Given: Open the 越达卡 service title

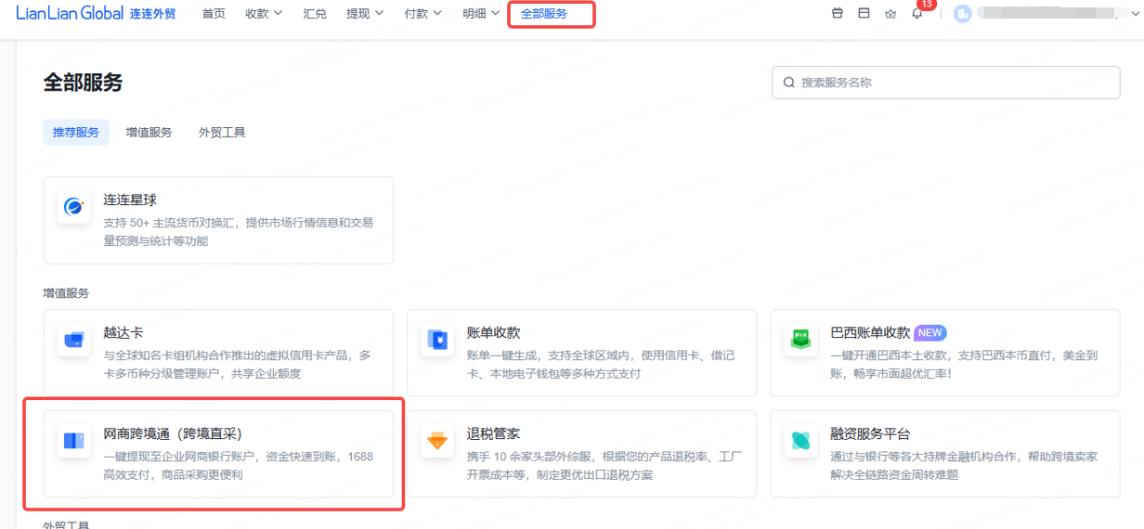Looking at the screenshot, I should coord(123,333).
